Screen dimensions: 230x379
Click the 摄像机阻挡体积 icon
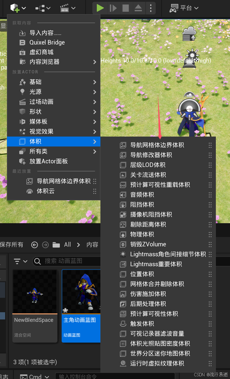(x=123, y=215)
